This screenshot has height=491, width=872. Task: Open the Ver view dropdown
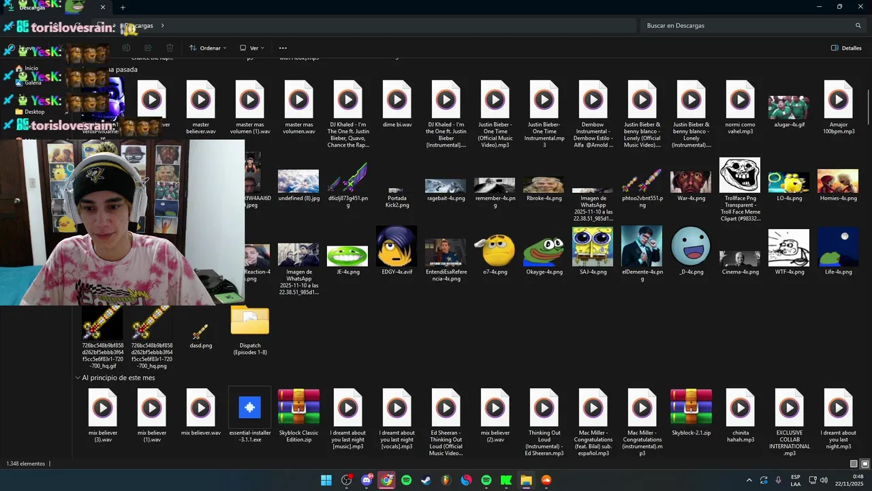pos(252,48)
